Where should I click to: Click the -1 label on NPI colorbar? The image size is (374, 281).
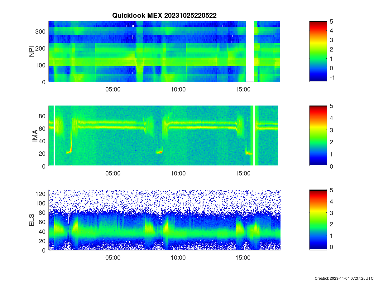[x=332, y=77]
